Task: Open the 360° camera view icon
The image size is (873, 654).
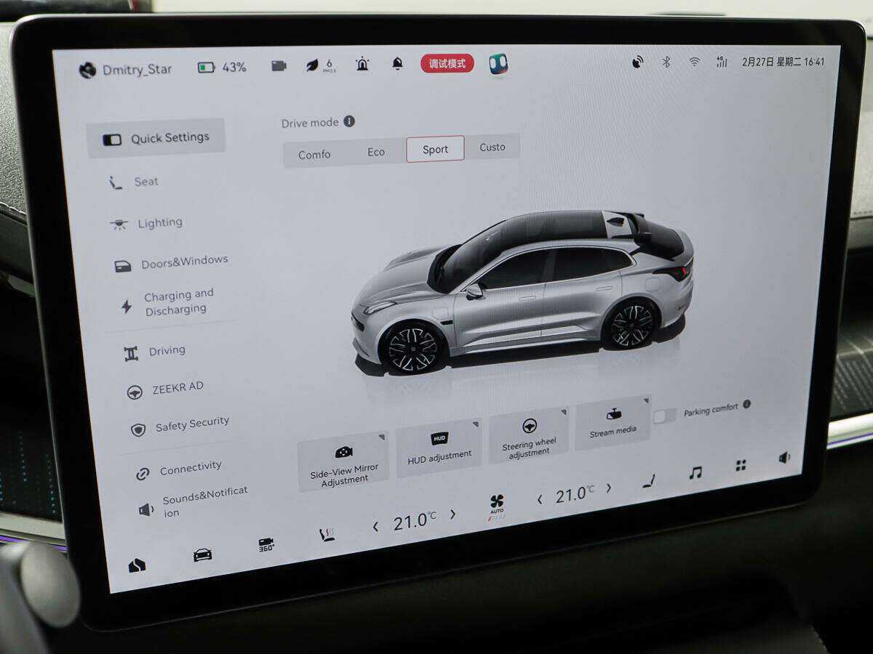Action: point(266,545)
